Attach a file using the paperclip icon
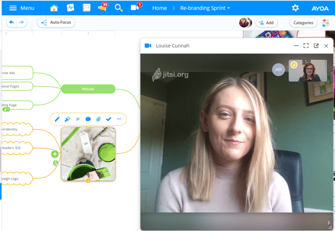Image resolution: width=335 pixels, height=231 pixels. (98, 119)
